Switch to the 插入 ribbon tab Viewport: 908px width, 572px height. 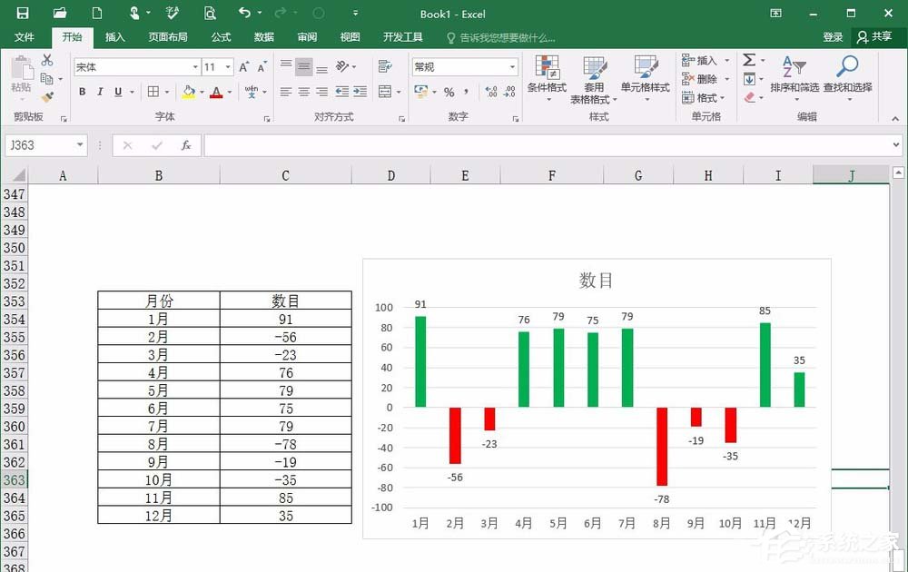pos(114,37)
